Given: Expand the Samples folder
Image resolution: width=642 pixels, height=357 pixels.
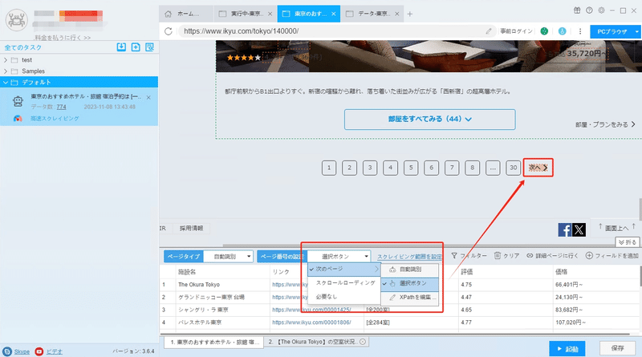Looking at the screenshot, I should click(6, 71).
